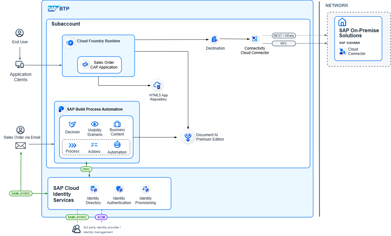The image size is (391, 236).
Task: Select the Sales Order CAP Application icon
Action: [85, 64]
